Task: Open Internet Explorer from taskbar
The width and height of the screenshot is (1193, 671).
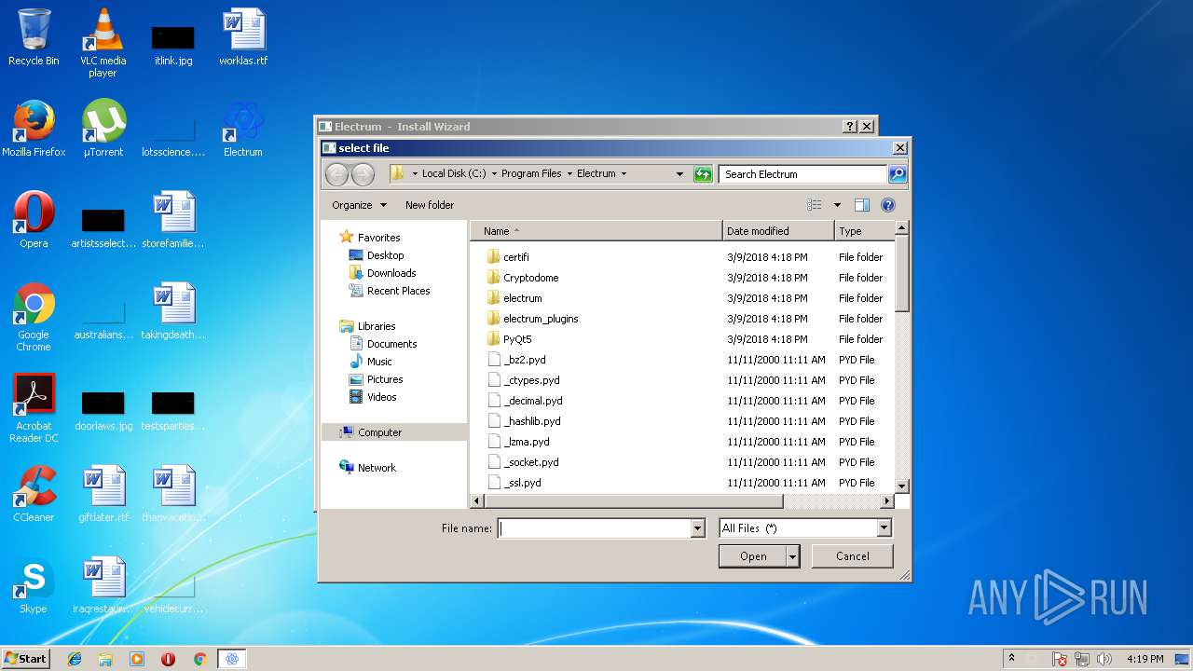Action: coord(75,659)
